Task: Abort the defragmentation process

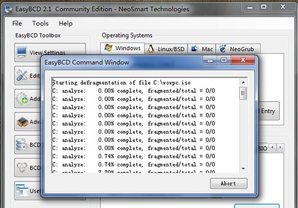Action: click(x=228, y=184)
